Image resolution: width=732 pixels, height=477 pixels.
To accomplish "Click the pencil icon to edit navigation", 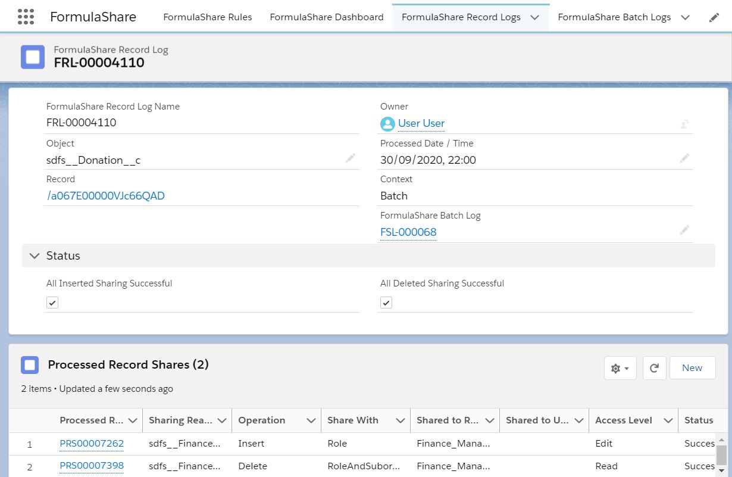I will pyautogui.click(x=714, y=17).
